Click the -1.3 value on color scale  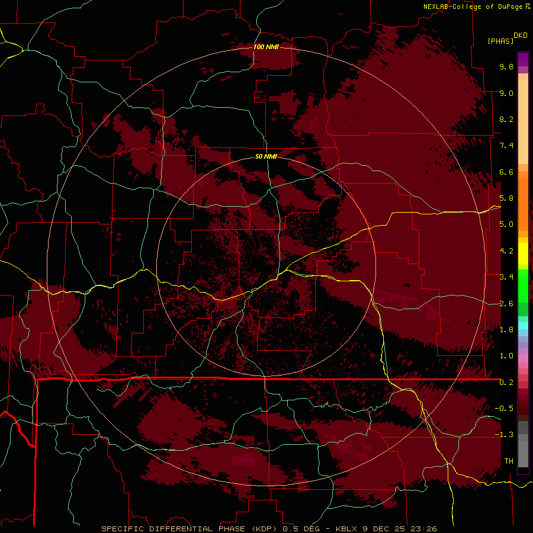coord(504,435)
